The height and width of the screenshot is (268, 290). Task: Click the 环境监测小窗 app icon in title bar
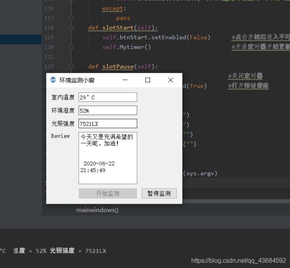[x=53, y=80]
